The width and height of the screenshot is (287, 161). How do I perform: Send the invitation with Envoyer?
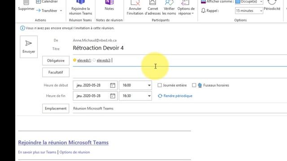click(x=29, y=47)
